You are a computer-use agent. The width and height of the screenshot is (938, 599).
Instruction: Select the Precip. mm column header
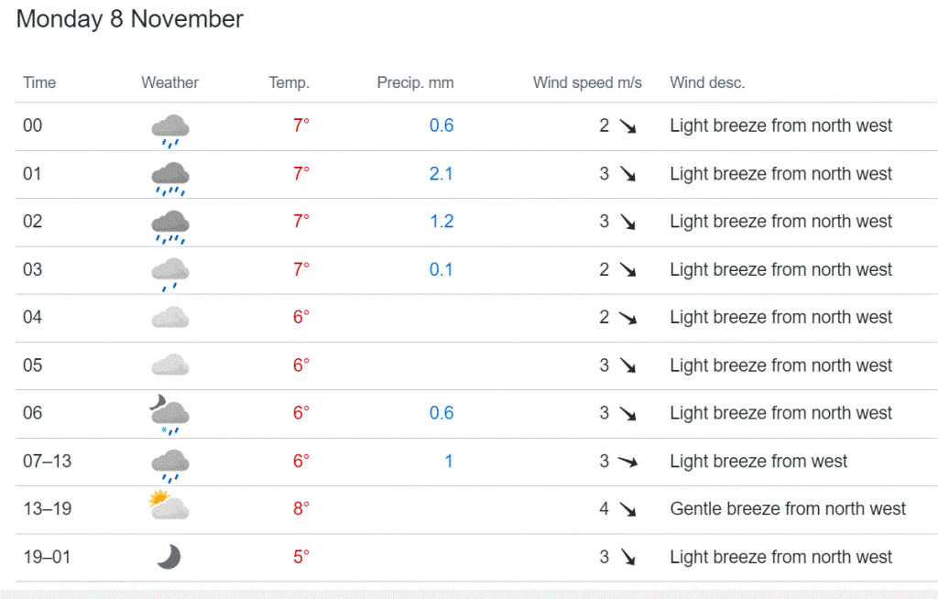pyautogui.click(x=415, y=82)
